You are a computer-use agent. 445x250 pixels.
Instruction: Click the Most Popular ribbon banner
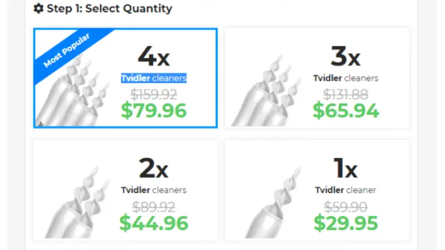(x=66, y=51)
